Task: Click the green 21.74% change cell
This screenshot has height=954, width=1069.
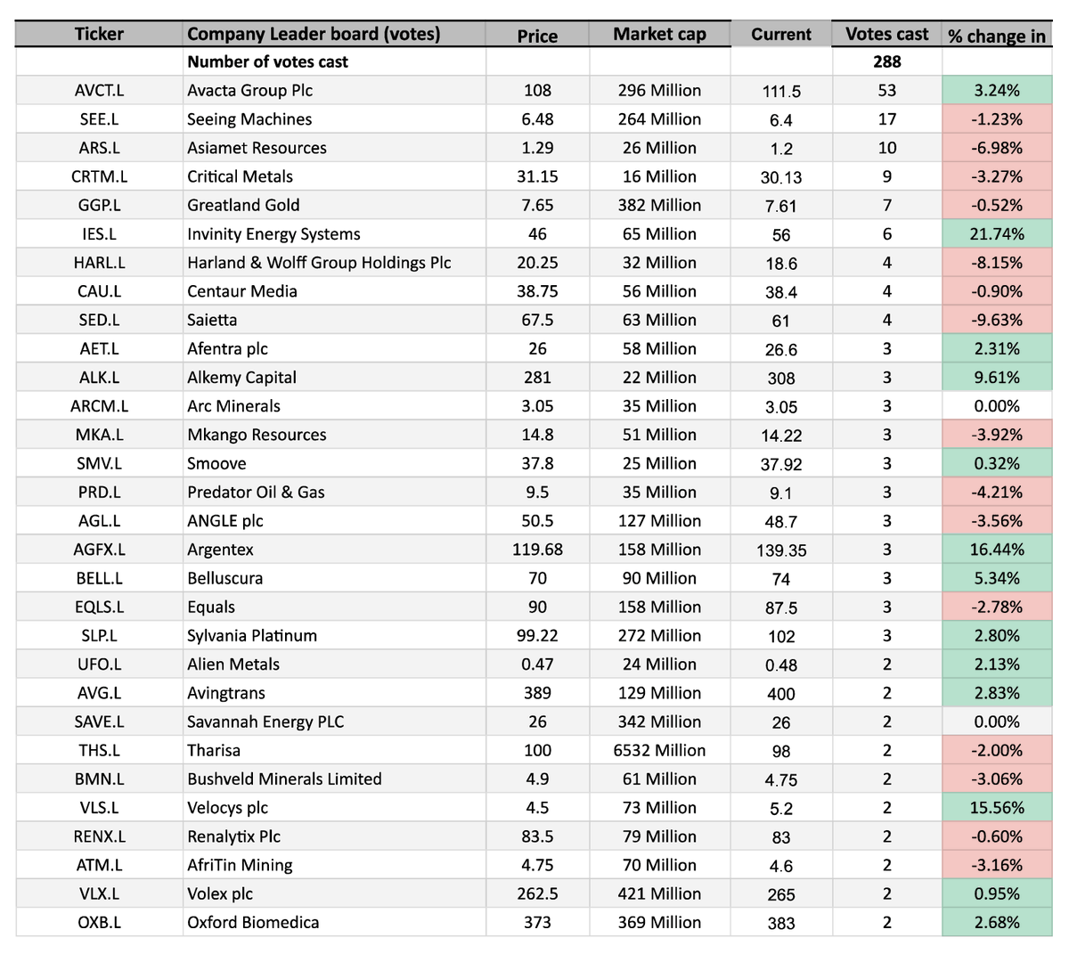Action: pyautogui.click(x=997, y=233)
